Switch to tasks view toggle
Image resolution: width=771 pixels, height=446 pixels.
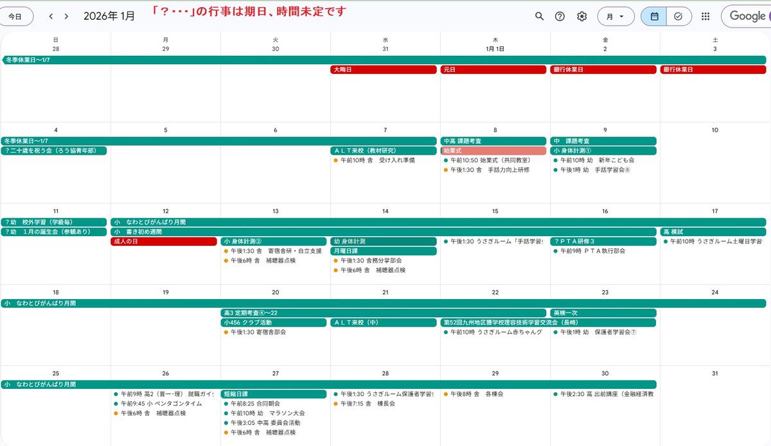[x=678, y=16]
